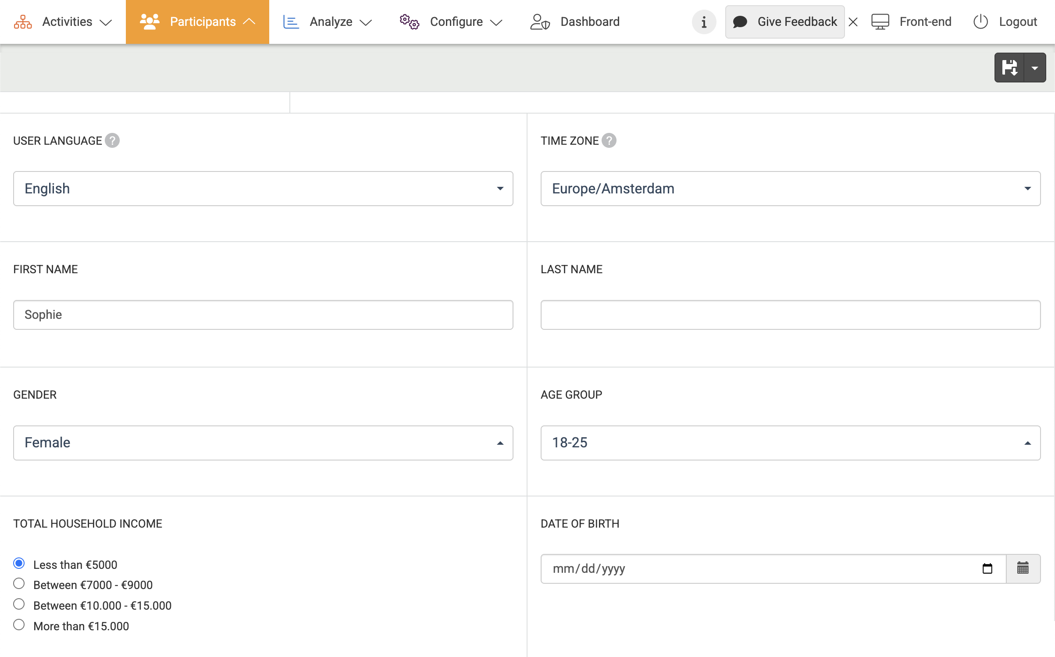Click the Logout power icon
1055x657 pixels.
[x=980, y=22]
